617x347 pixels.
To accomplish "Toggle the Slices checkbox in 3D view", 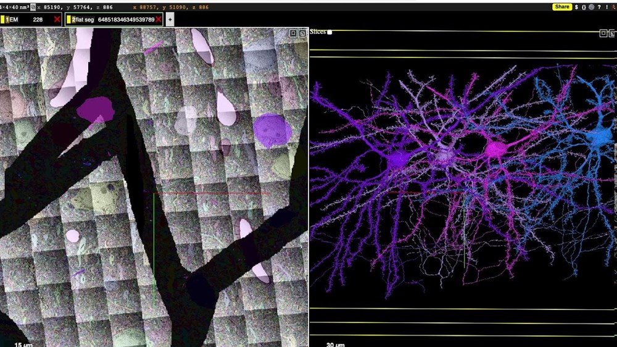I will (x=329, y=32).
